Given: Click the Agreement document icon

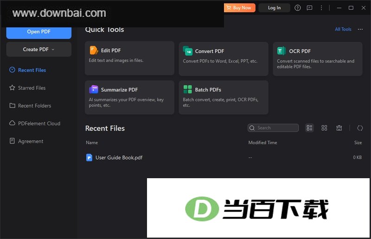Looking at the screenshot, I should pyautogui.click(x=12, y=141).
